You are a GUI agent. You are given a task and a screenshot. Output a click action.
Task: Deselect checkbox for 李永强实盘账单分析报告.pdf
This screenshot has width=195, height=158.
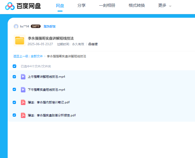point(14,115)
